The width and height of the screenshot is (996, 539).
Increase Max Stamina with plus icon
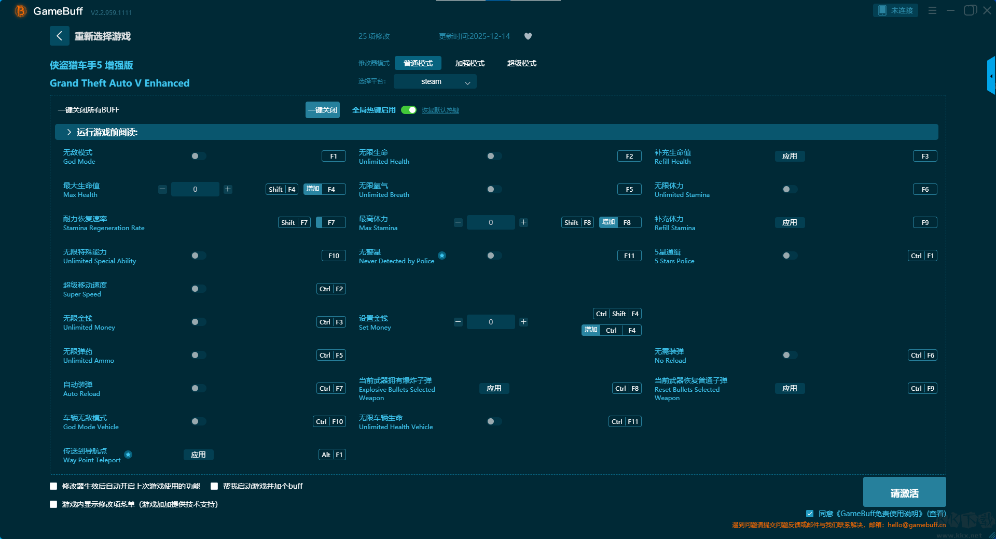point(523,222)
